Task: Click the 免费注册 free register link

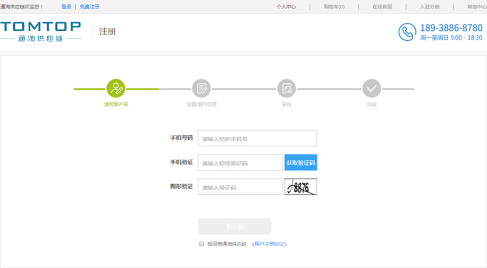Action: coord(89,7)
